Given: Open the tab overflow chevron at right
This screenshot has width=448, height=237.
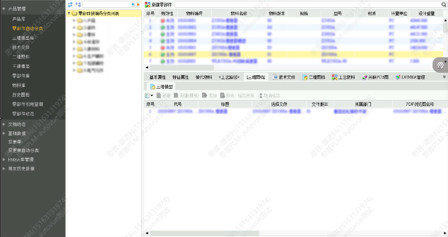Looking at the screenshot, I should (445, 77).
